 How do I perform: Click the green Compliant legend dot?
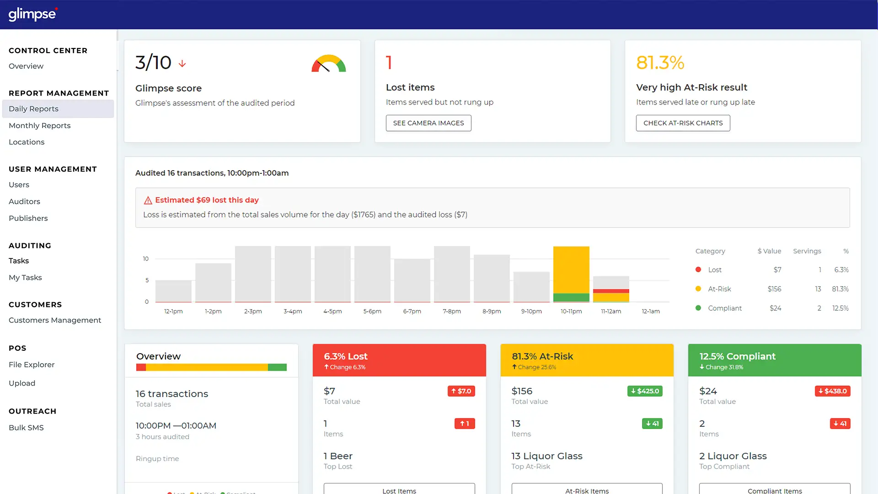[x=698, y=308]
